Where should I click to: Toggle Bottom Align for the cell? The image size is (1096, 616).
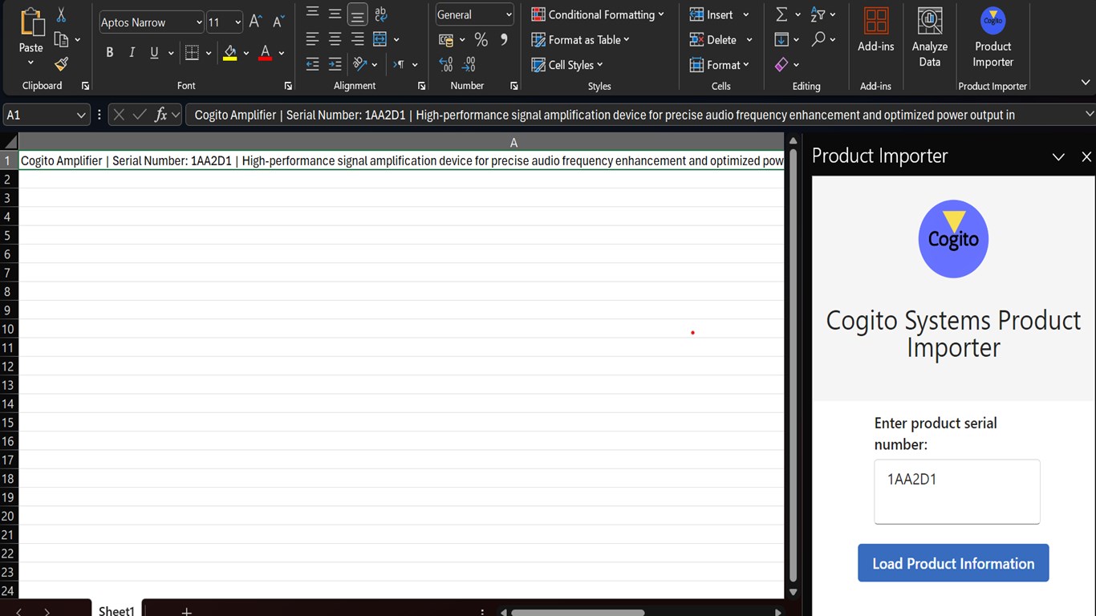tap(358, 14)
